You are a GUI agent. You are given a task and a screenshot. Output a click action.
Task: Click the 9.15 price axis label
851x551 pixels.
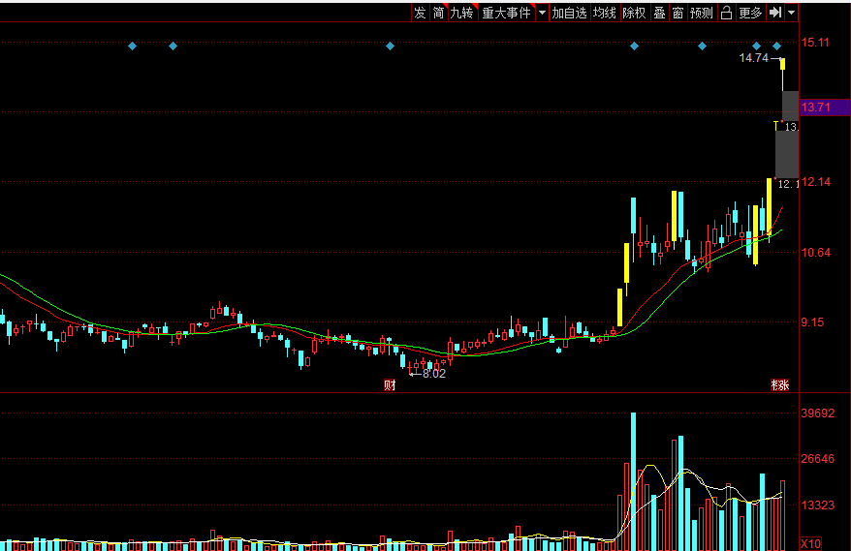812,322
